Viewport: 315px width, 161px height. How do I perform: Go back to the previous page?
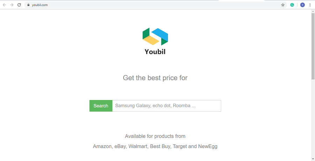pos(5,5)
